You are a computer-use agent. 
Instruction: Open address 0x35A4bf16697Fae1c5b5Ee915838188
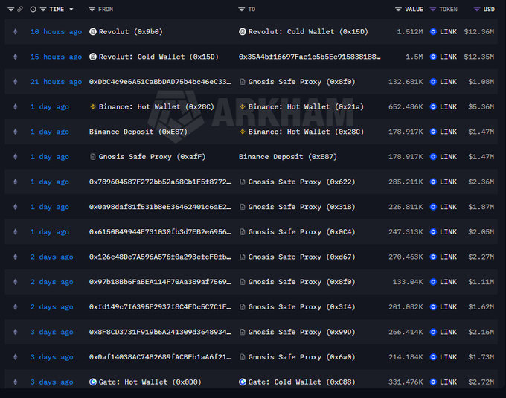[310, 57]
